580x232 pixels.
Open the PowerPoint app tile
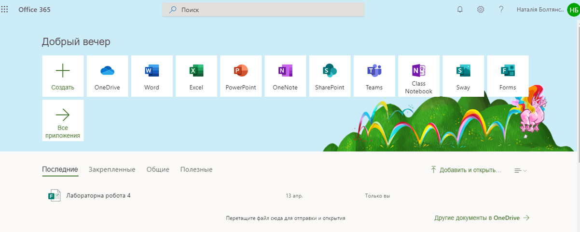241,76
